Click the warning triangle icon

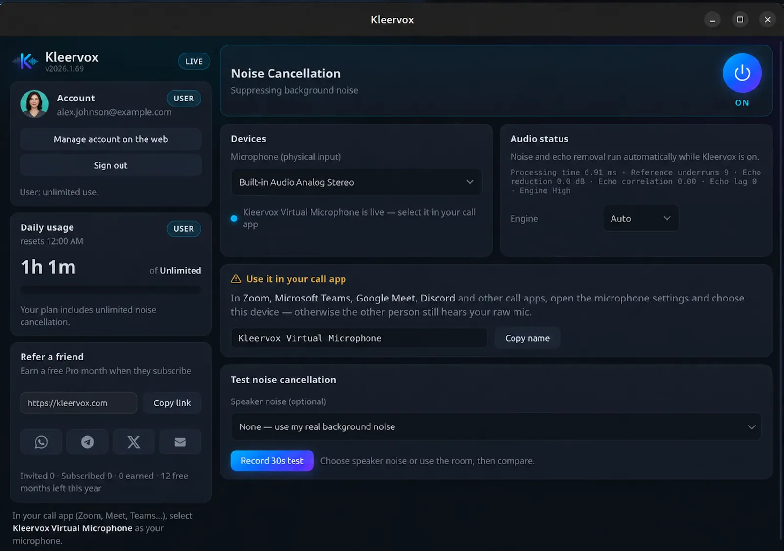click(x=236, y=279)
